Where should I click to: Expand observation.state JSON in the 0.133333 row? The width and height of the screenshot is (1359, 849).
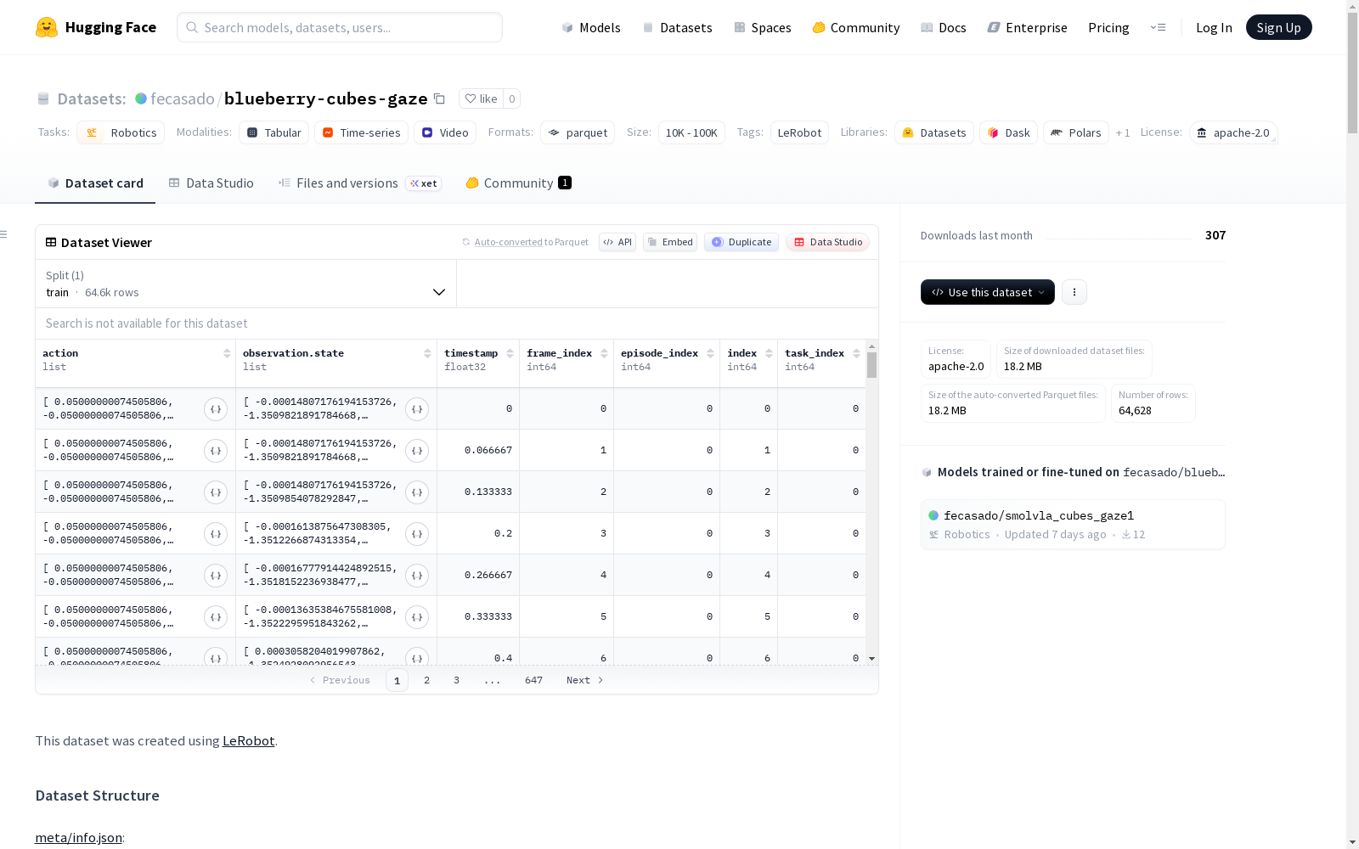click(x=417, y=492)
